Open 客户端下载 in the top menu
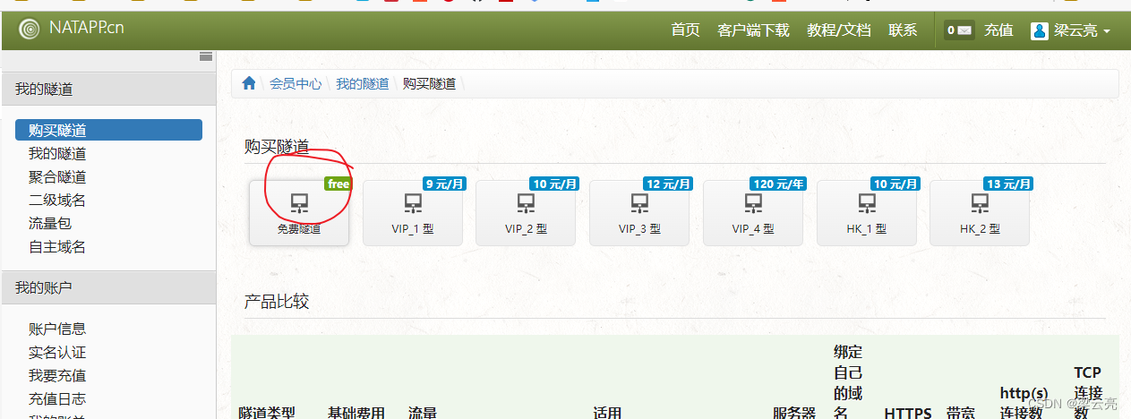Image resolution: width=1131 pixels, height=419 pixels. [753, 30]
